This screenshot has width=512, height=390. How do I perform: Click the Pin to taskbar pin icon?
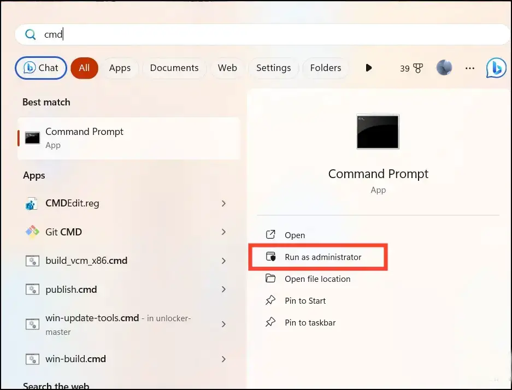270,322
